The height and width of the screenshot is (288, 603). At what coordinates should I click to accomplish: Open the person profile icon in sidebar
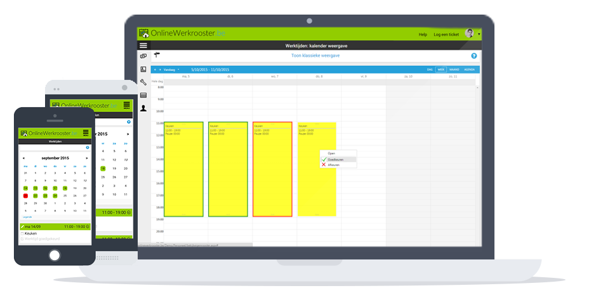[x=143, y=108]
